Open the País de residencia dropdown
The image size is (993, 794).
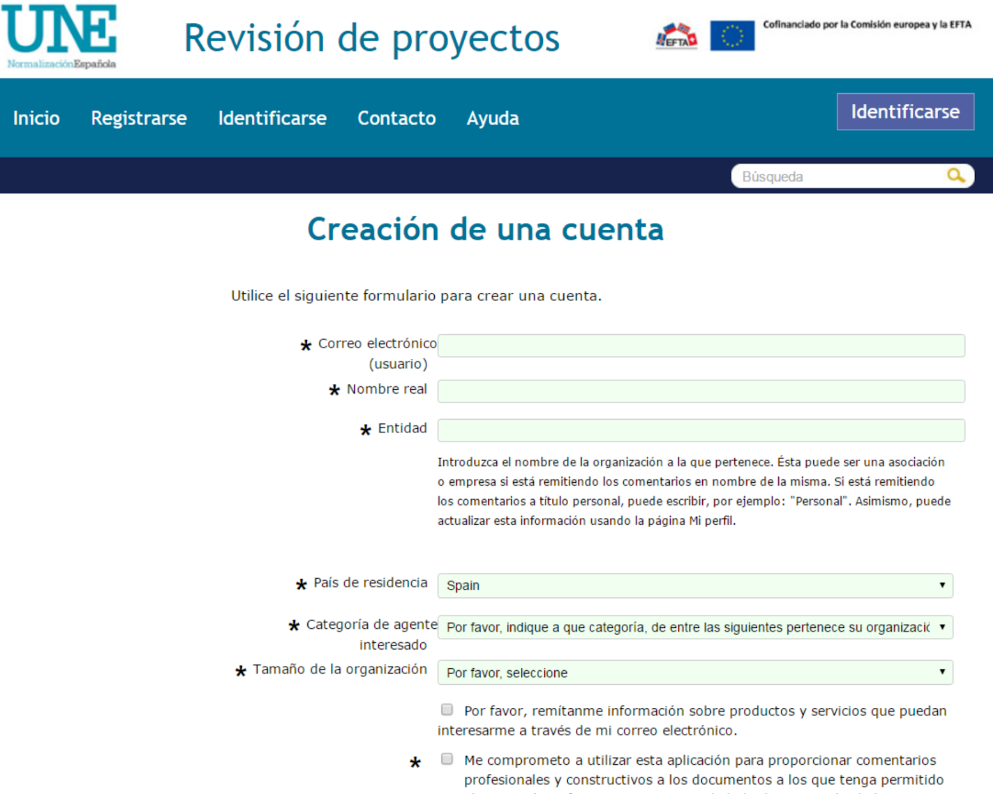point(695,585)
